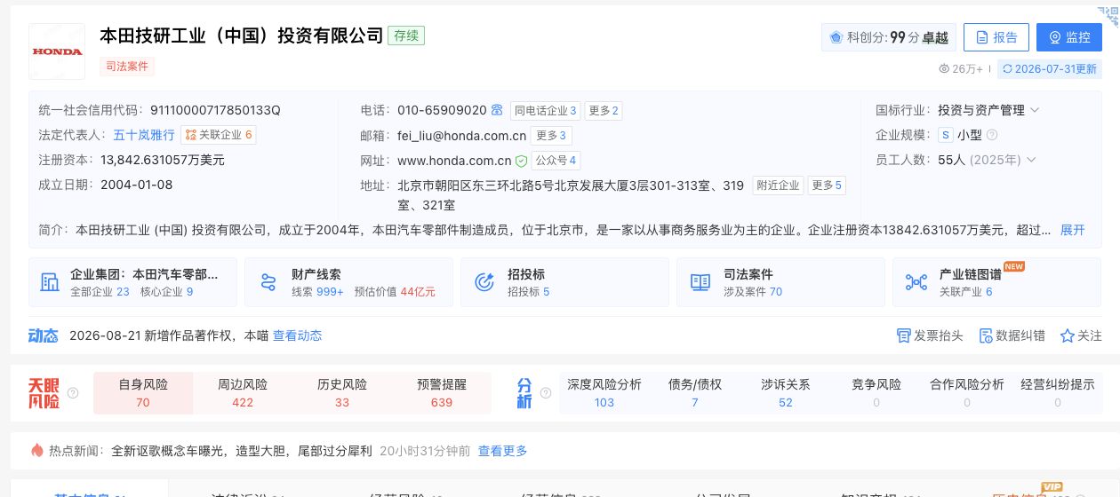Open 附近企业 tag next to address
This screenshot has height=497, width=1120.
(x=778, y=185)
